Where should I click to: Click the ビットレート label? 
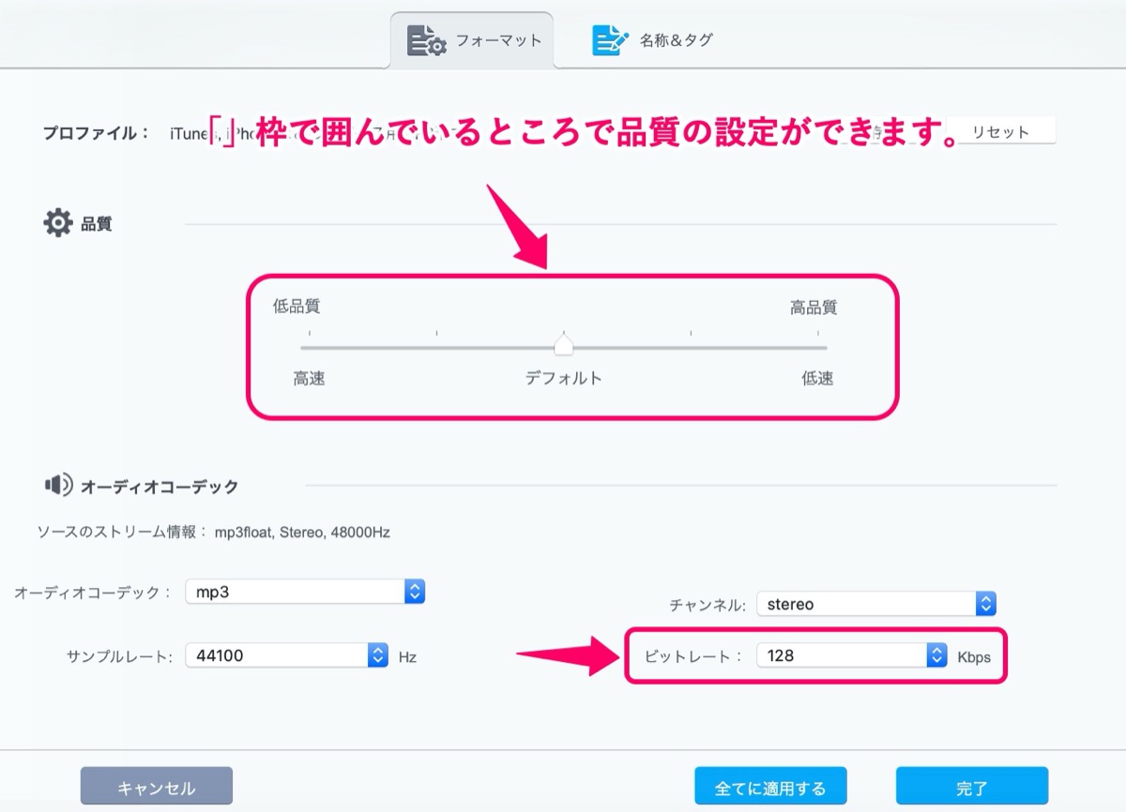[x=692, y=656]
